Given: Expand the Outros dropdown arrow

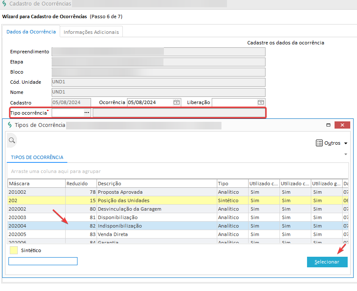Looking at the screenshot, I should click(x=346, y=143).
